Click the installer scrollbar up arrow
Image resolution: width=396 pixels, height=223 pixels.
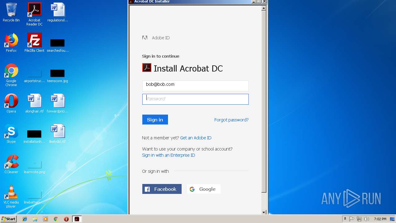coord(264,9)
